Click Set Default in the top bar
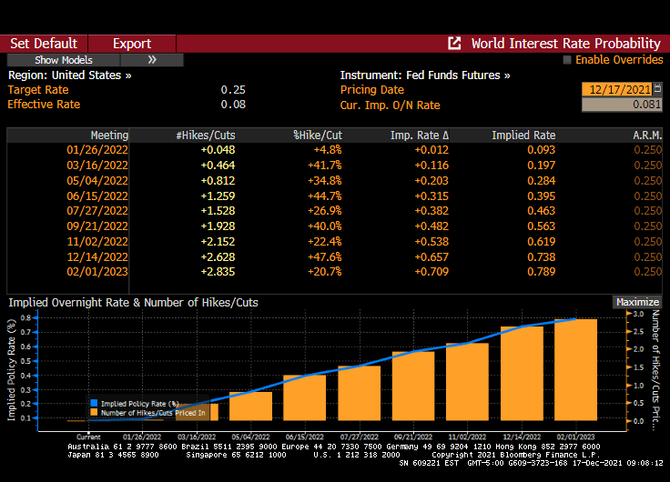Viewport: 670px width, 482px height. pos(44,44)
